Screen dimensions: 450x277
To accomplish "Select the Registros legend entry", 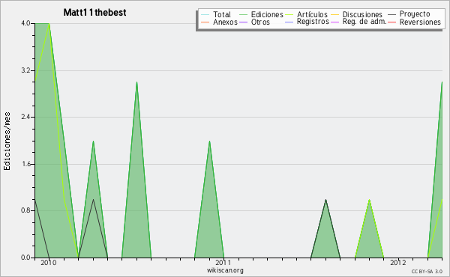I will point(313,22).
